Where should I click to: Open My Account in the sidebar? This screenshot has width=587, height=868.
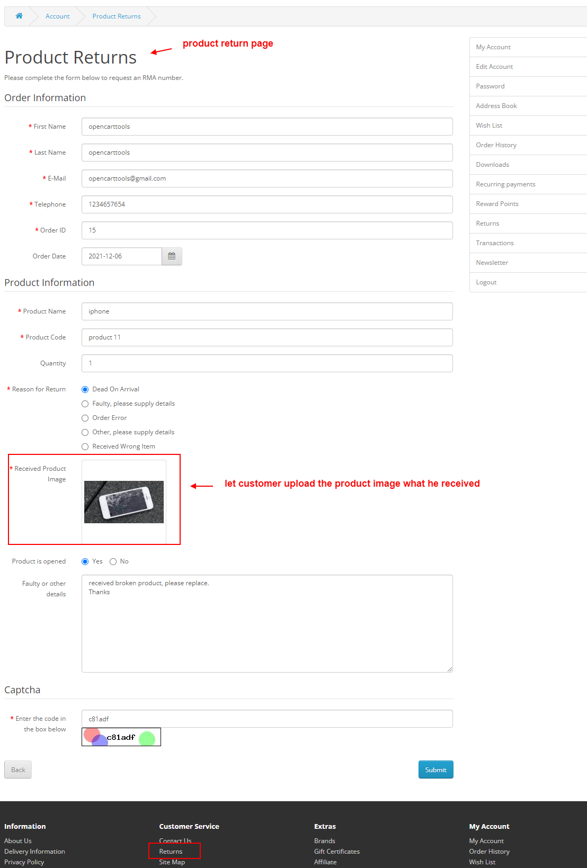tap(528, 47)
